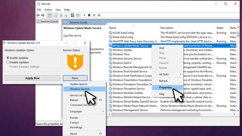This screenshot has height=136, width=242.
Task: Click Windows Update Blocker title bar icon
Action: click(x=4, y=43)
